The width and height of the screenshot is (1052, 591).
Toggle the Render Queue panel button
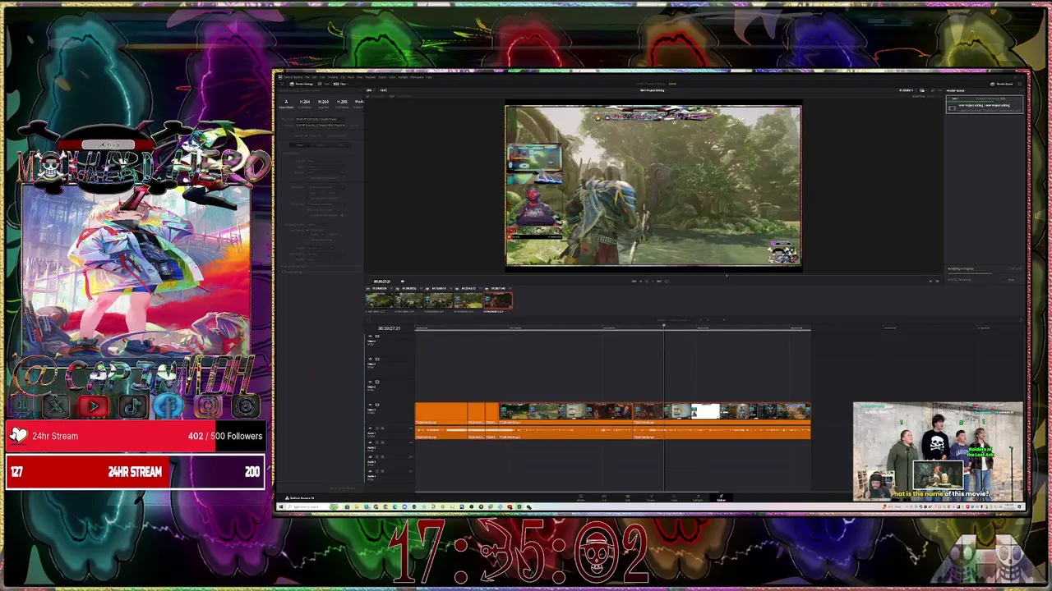click(x=1004, y=84)
